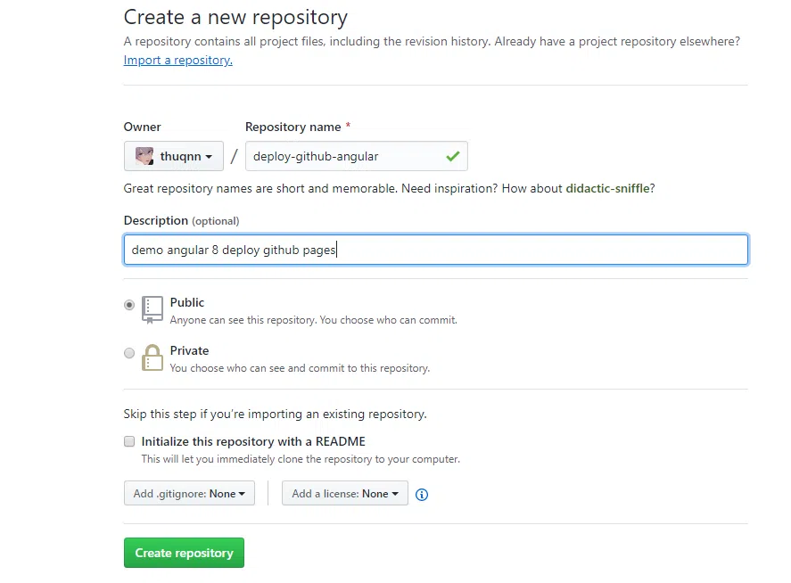Click the Create repository button
791x583 pixels.
point(184,553)
